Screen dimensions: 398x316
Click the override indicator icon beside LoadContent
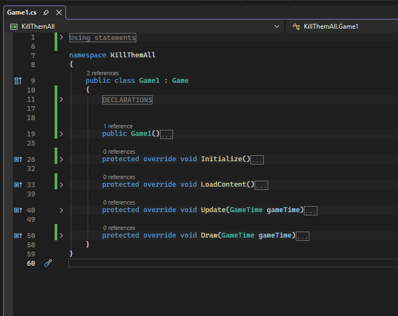point(17,185)
